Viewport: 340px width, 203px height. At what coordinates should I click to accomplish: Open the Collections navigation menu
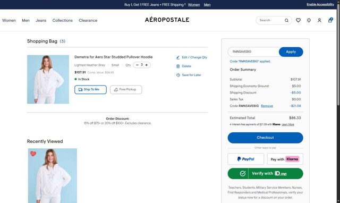coord(63,20)
